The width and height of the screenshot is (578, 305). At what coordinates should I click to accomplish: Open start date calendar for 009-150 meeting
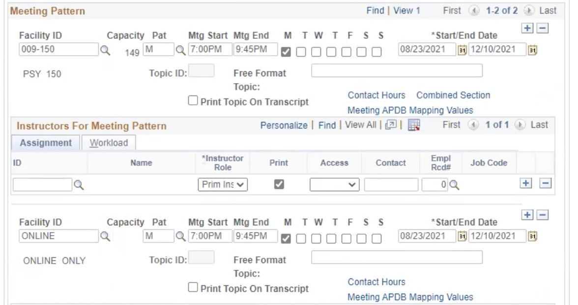(x=462, y=50)
